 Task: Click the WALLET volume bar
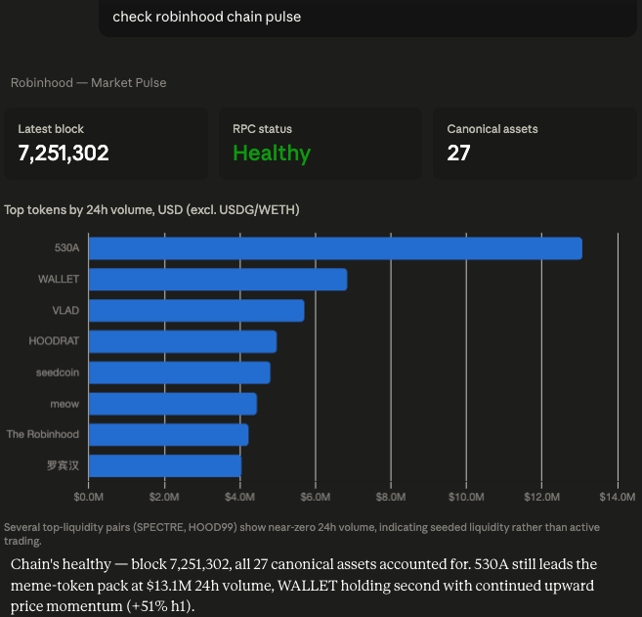click(x=218, y=280)
